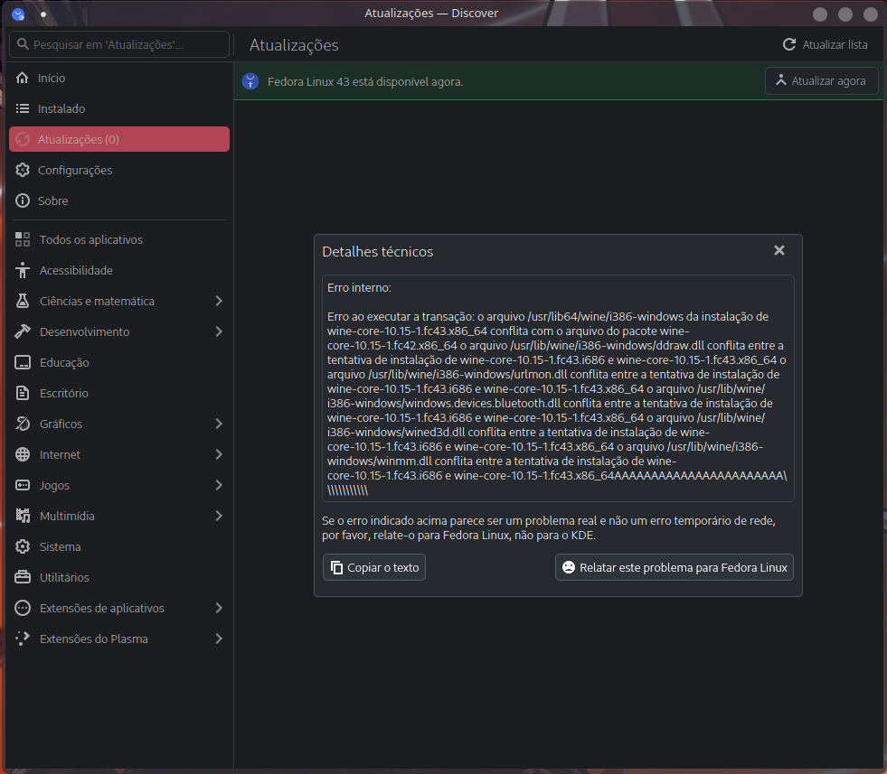Expand the Ciências e matemática chevron
Viewport: 887px width, 774px height.
coord(219,302)
